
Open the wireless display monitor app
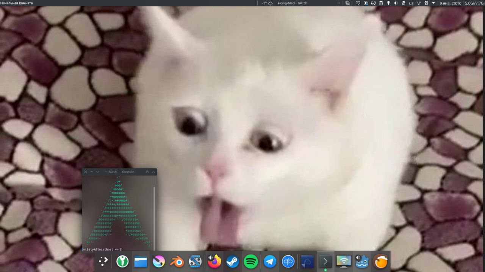pos(344,261)
